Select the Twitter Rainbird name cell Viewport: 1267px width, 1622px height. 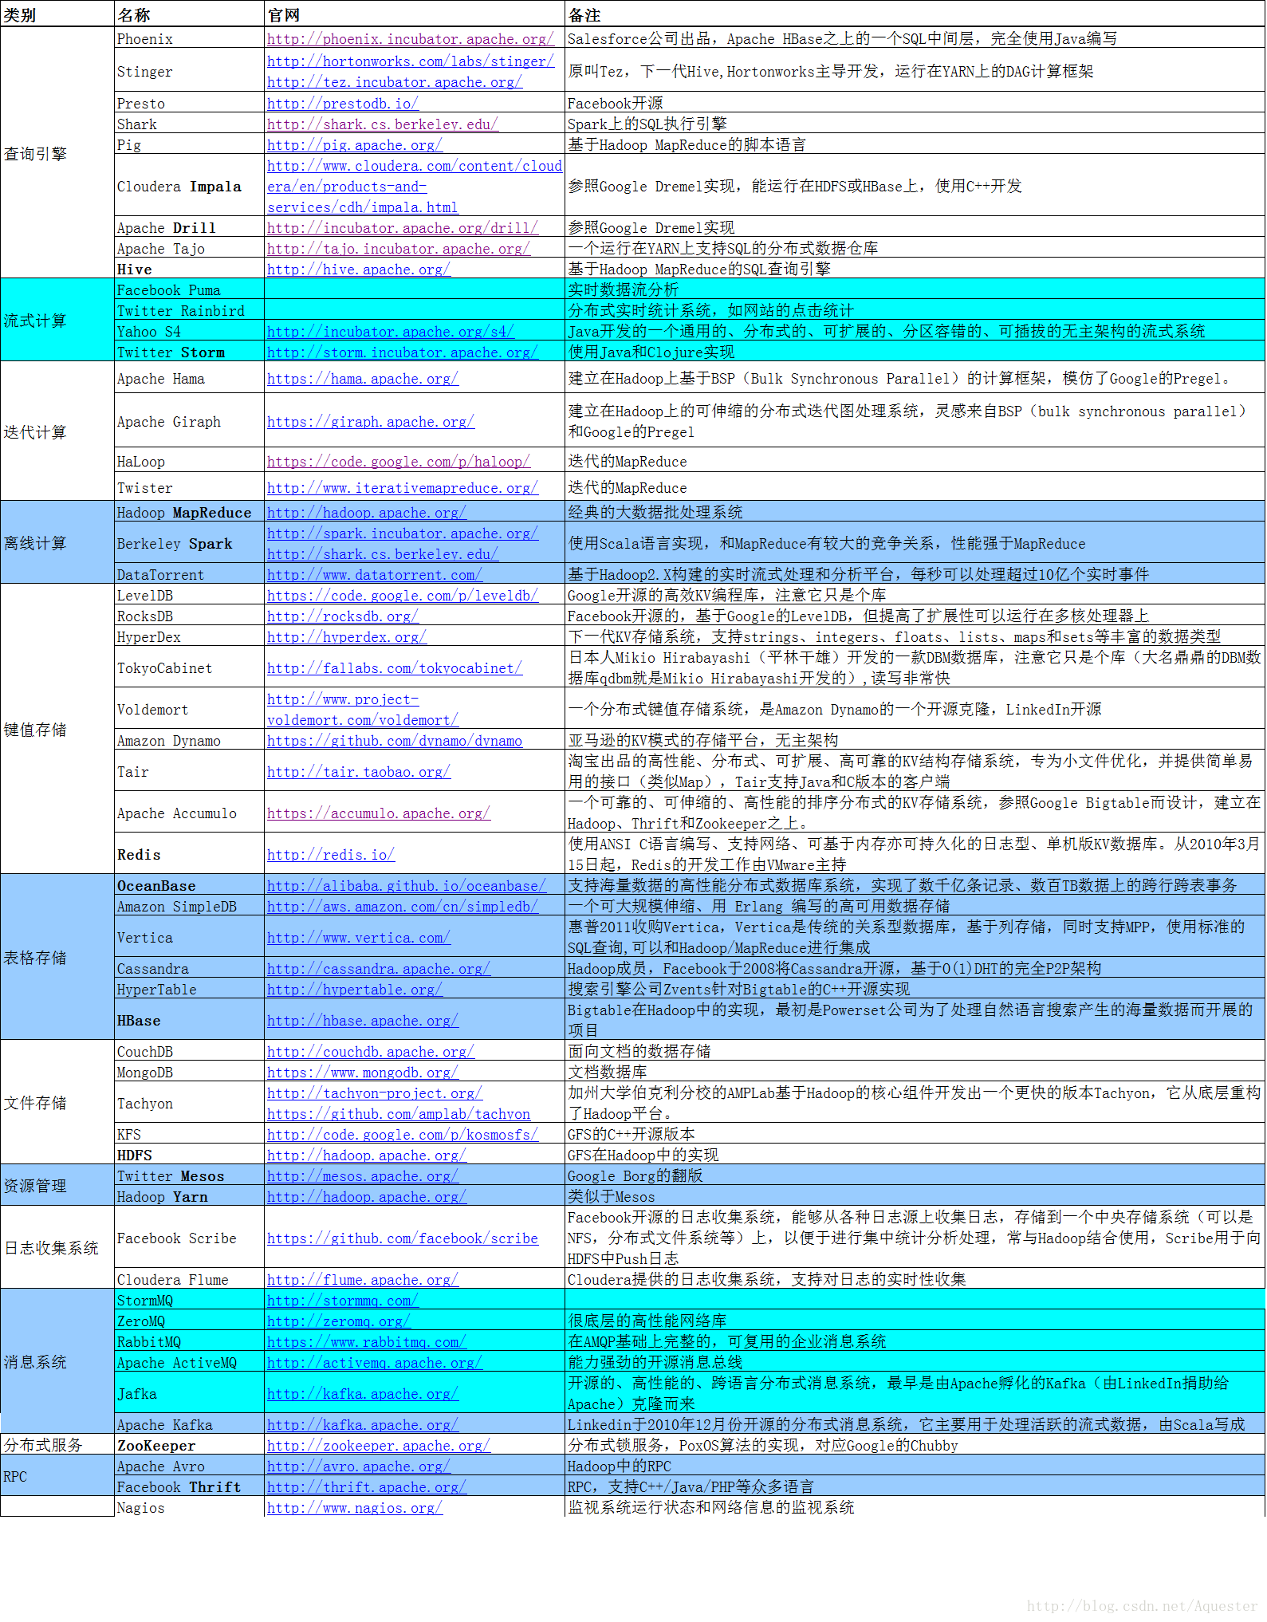(x=189, y=311)
